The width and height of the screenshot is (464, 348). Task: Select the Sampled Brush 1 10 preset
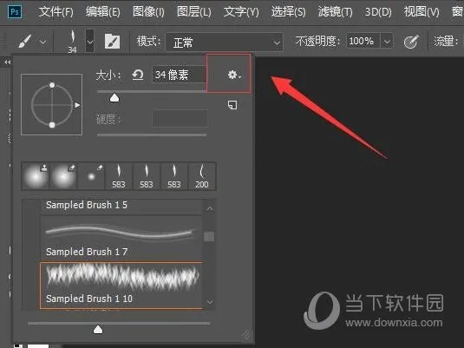[x=121, y=286]
